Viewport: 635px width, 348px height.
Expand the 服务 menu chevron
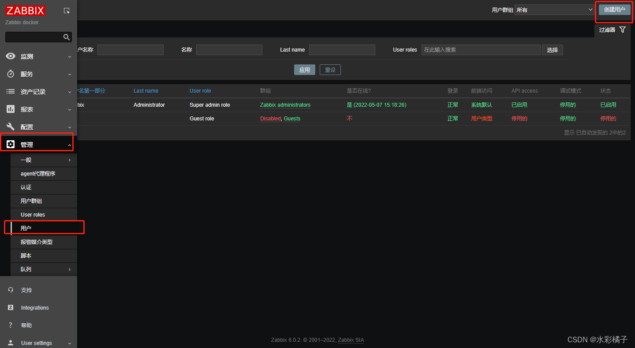70,74
